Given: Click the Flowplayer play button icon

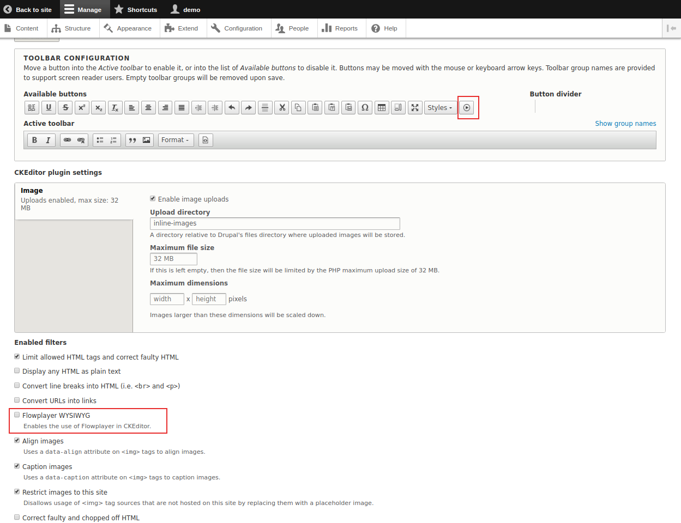Looking at the screenshot, I should pyautogui.click(x=467, y=108).
